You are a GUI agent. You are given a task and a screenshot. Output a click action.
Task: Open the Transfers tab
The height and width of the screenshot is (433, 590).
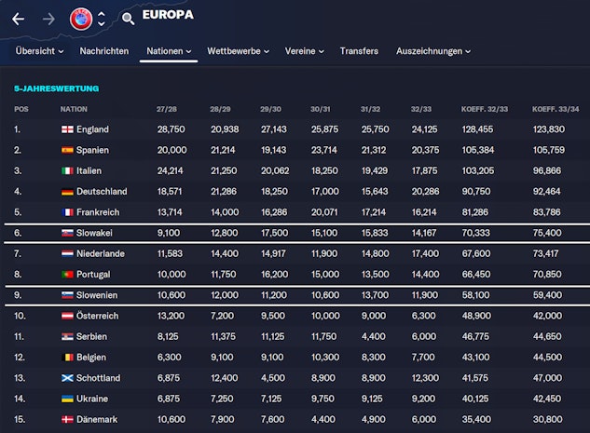click(x=359, y=50)
